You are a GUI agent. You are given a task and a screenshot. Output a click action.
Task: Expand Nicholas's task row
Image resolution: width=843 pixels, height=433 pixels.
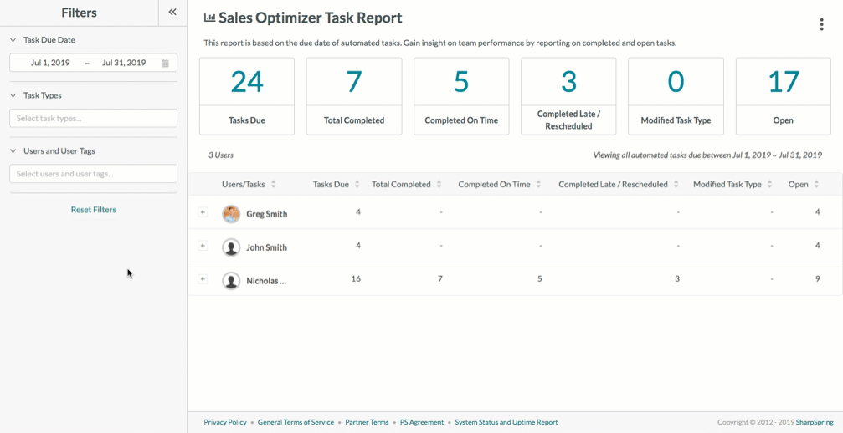tap(203, 279)
